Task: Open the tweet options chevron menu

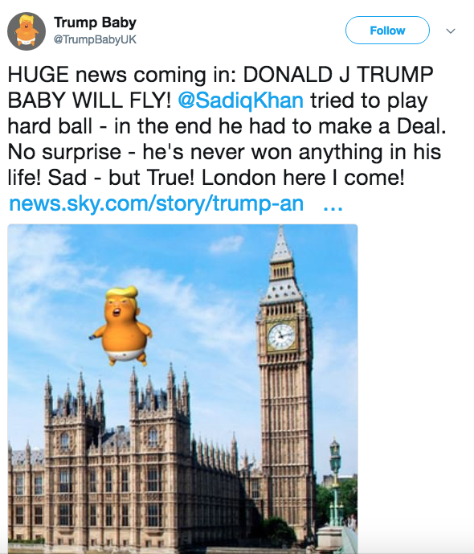Action: (x=451, y=31)
